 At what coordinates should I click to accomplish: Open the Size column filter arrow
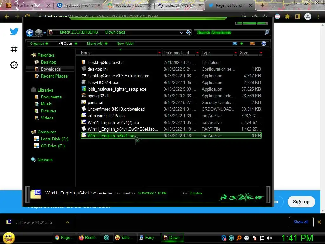point(261,53)
